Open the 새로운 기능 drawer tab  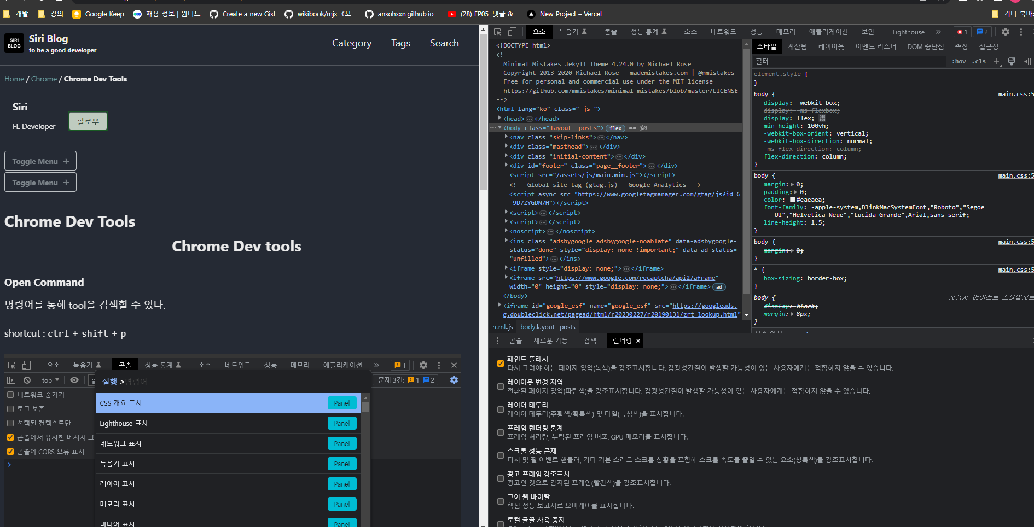tap(550, 341)
